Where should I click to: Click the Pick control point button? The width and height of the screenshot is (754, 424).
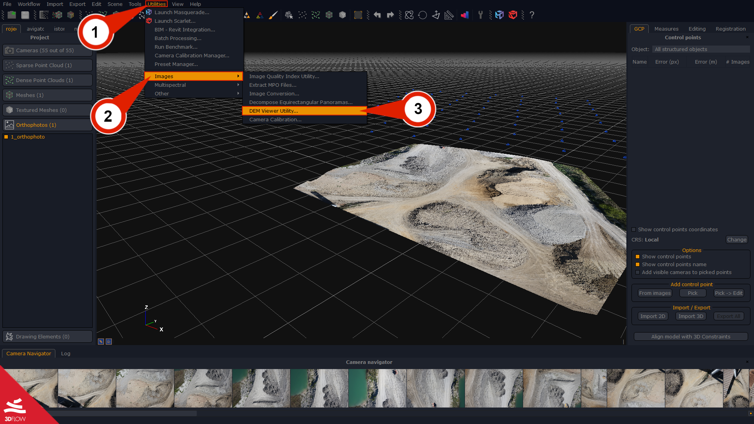(692, 293)
